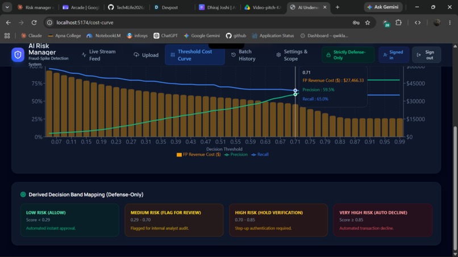The height and width of the screenshot is (257, 458).
Task: Reload the current page
Action: 34,23
